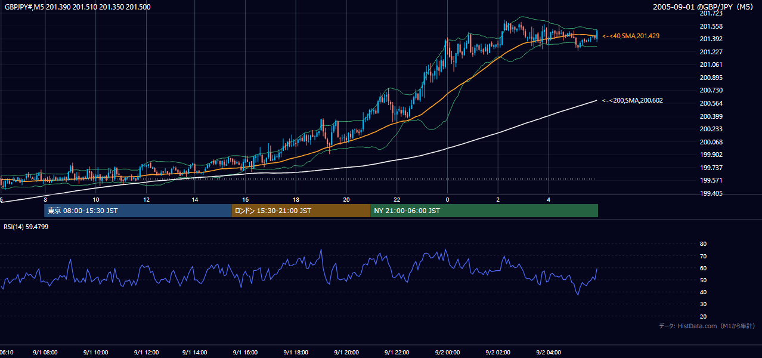This screenshot has width=762, height=358.
Task: Click the 9/1 08:00 time axis label
Action: (45, 353)
